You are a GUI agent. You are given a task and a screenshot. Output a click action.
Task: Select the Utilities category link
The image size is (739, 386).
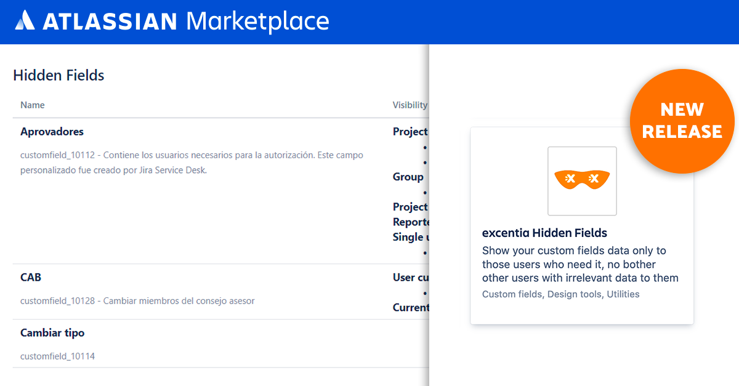click(x=623, y=294)
